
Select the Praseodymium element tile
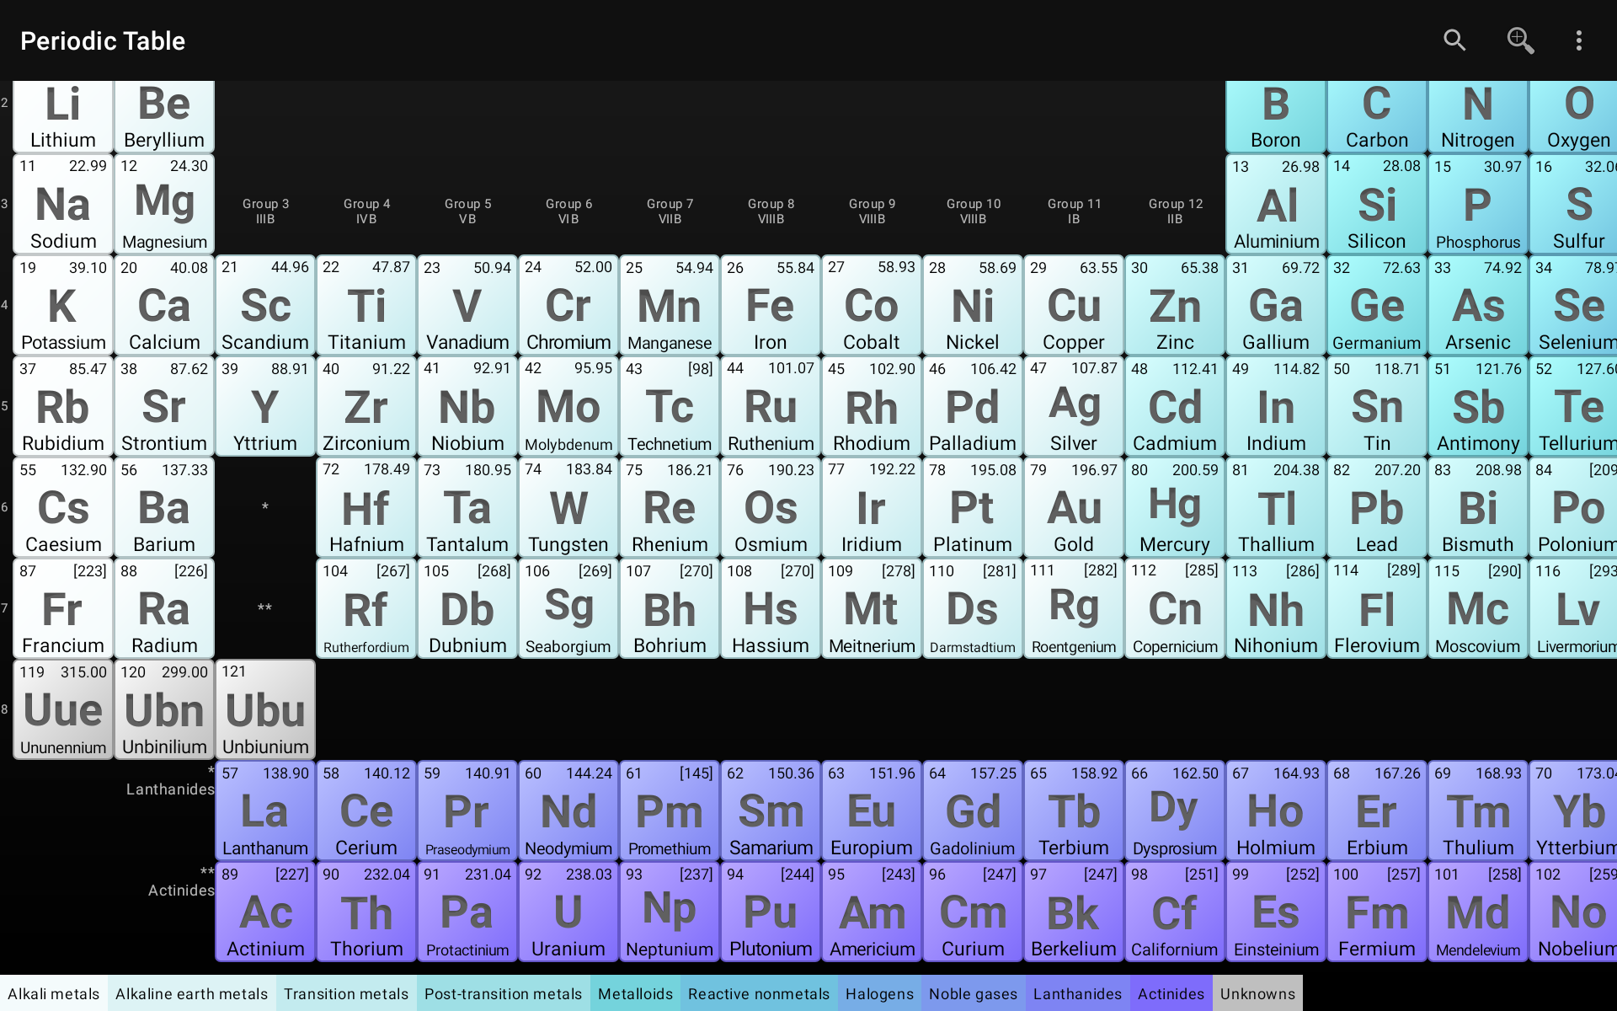[467, 810]
